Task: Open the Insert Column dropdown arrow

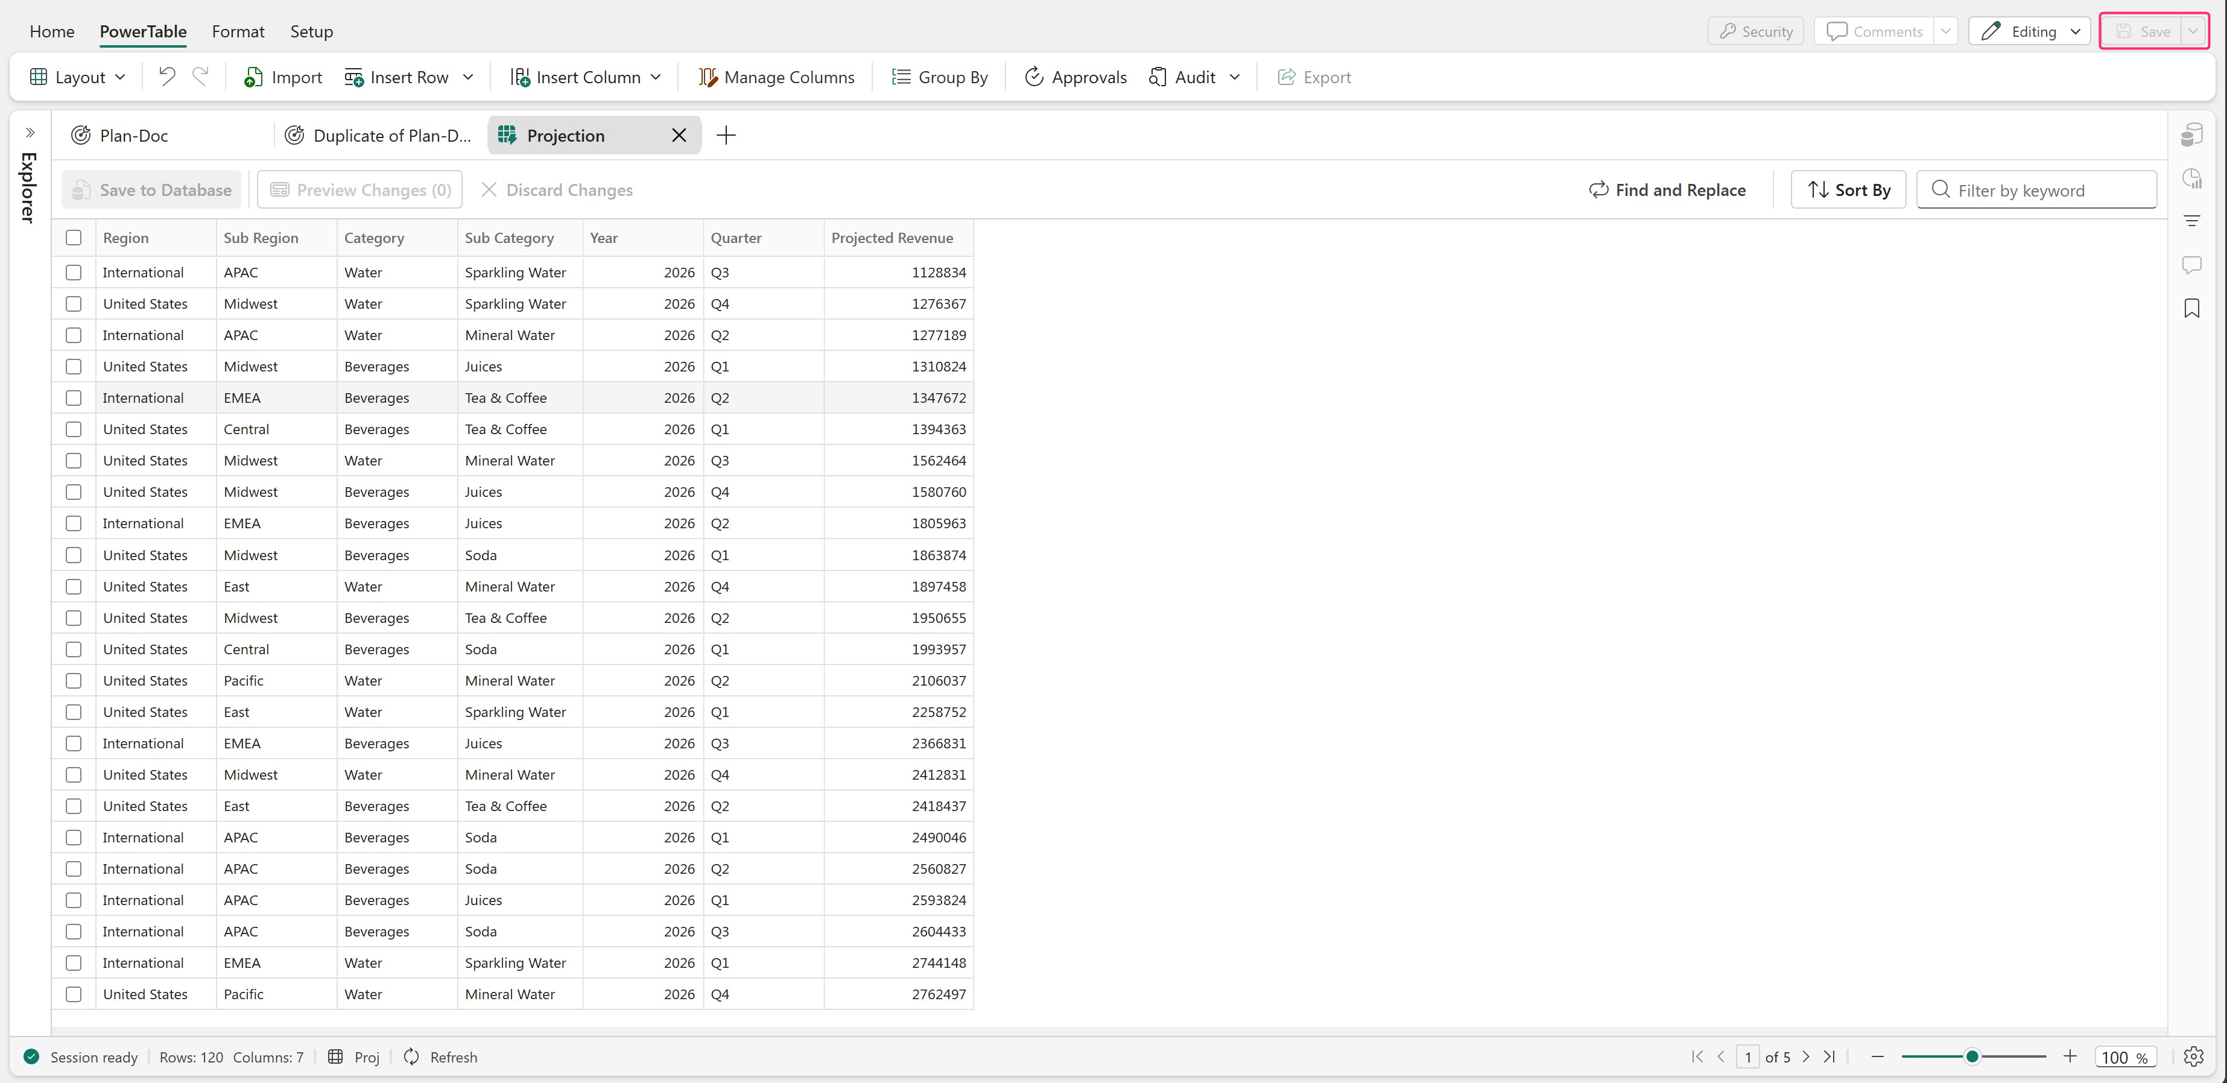Action: 656,77
